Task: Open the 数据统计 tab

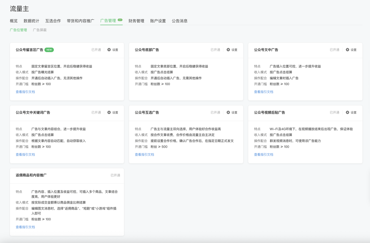Action: click(x=31, y=21)
